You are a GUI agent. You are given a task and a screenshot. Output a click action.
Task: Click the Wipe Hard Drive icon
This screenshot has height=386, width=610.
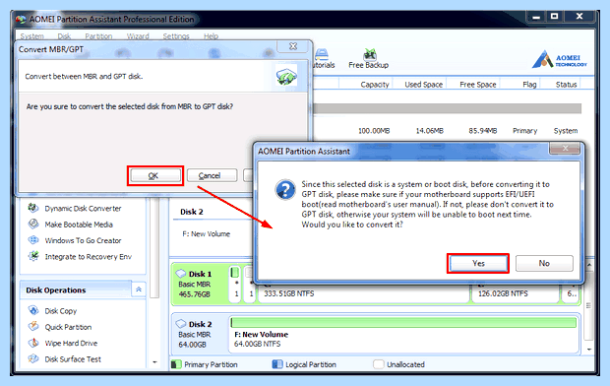click(33, 343)
